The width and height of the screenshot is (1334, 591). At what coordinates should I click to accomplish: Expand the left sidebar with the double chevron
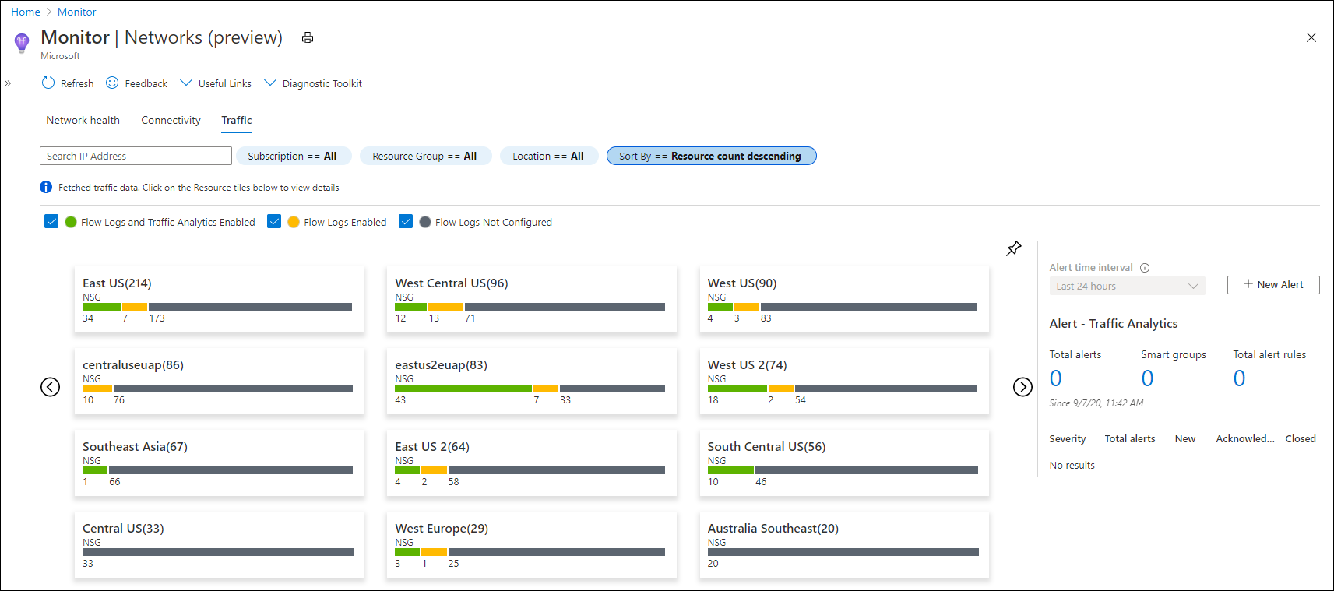pyautogui.click(x=8, y=83)
